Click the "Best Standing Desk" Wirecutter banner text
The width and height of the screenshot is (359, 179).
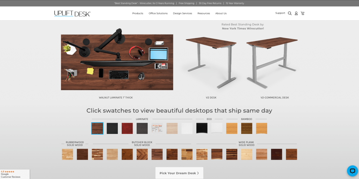click(144, 3)
